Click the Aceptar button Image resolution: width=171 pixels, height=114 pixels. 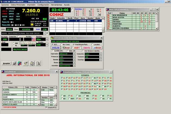7,64
